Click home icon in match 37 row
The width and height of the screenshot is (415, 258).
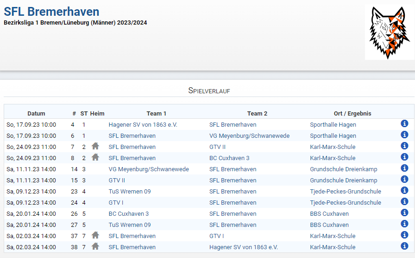tap(95, 235)
